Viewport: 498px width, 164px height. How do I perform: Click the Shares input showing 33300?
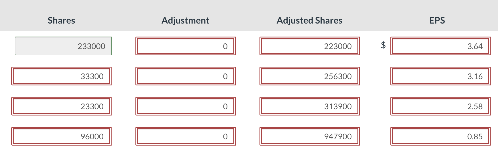(x=61, y=76)
